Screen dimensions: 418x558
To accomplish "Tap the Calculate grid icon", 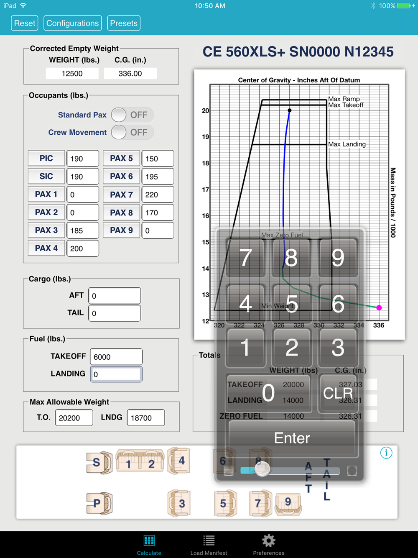I will (149, 540).
